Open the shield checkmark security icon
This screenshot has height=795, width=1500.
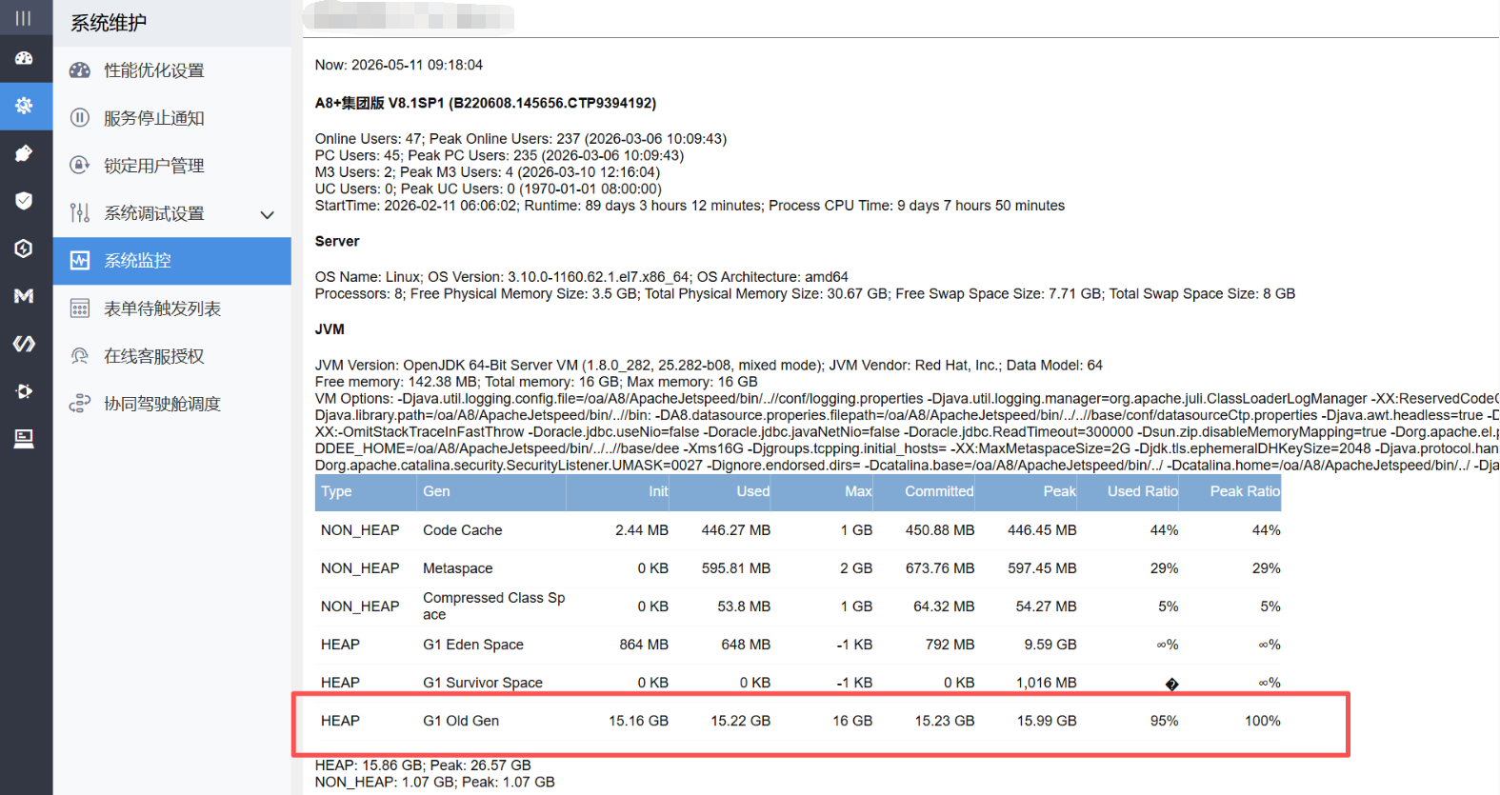(x=24, y=201)
